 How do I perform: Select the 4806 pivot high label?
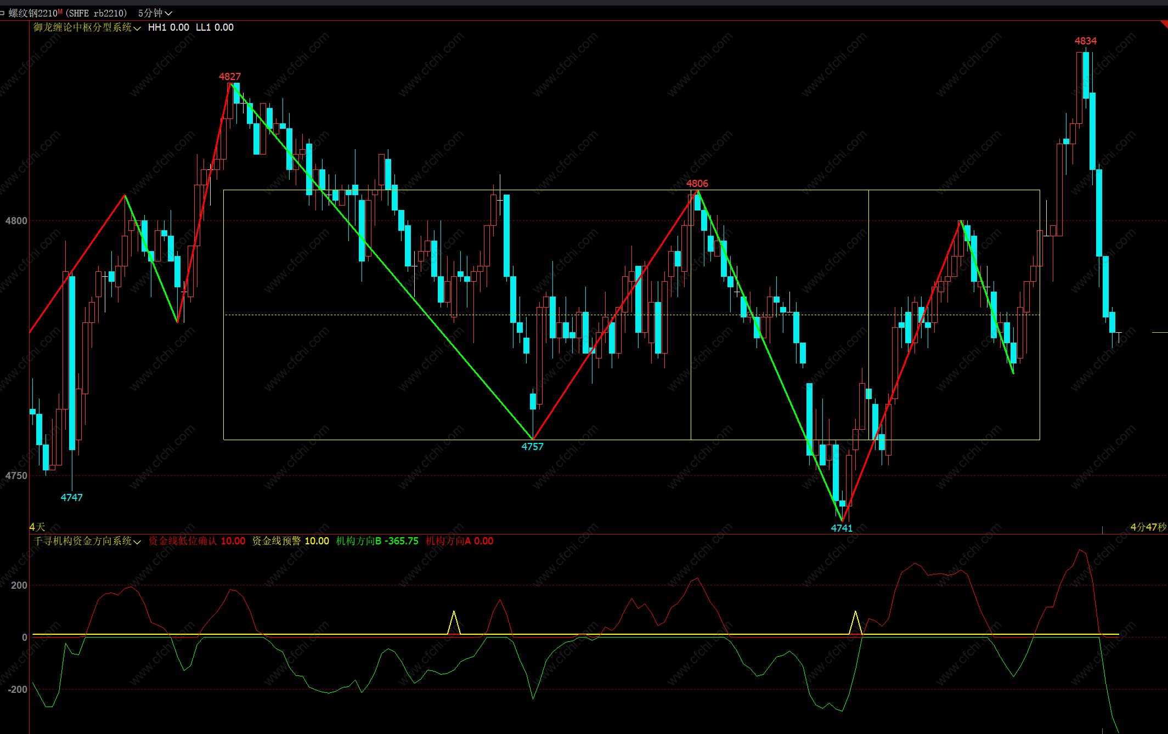(697, 184)
